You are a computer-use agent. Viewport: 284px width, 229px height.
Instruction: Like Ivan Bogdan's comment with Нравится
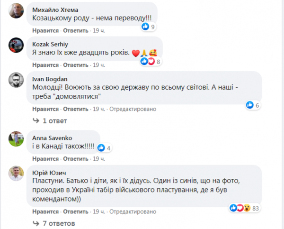click(x=45, y=109)
